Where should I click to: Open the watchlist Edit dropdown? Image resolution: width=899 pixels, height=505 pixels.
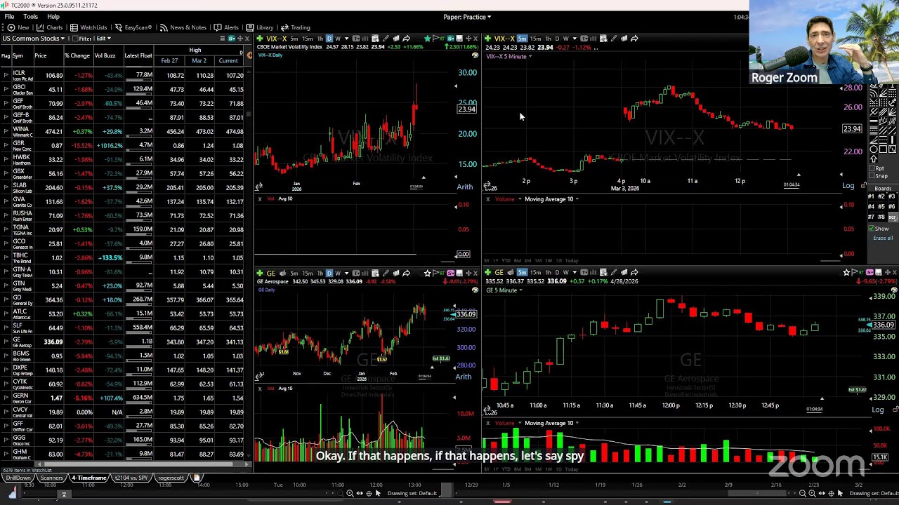(103, 39)
